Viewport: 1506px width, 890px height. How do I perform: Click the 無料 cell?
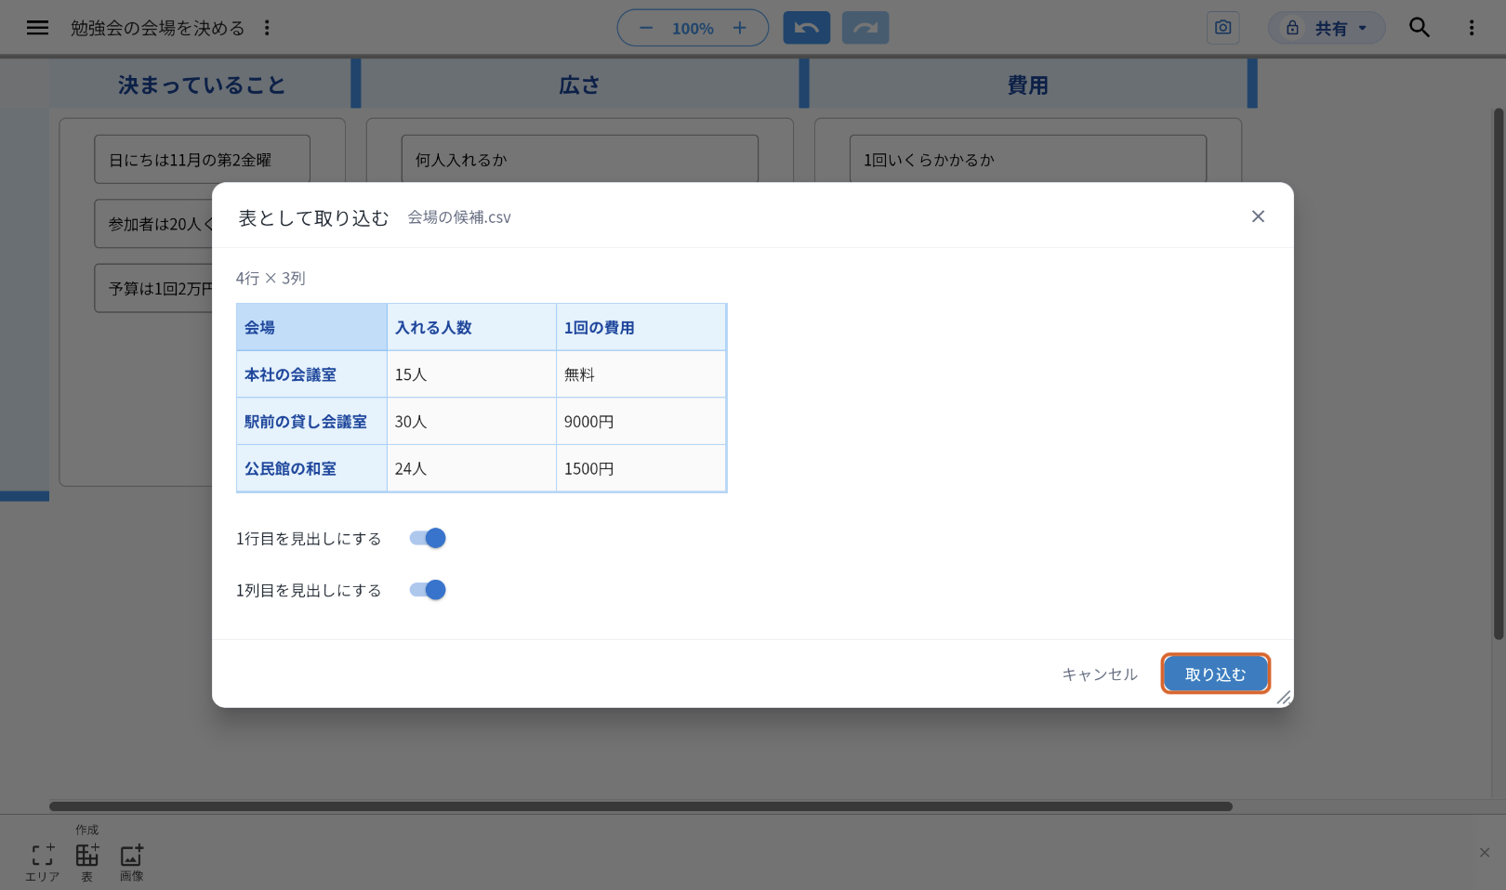point(641,374)
